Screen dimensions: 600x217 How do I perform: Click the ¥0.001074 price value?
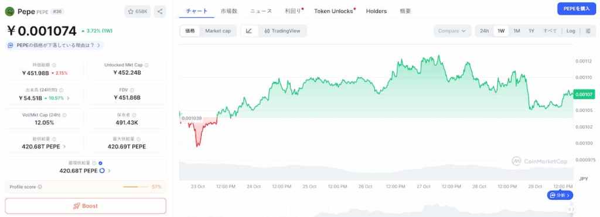[x=42, y=30]
